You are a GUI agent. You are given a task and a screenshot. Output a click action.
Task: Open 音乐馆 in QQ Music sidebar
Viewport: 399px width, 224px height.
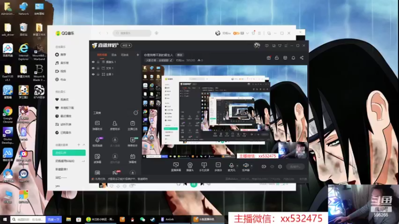tap(62, 63)
